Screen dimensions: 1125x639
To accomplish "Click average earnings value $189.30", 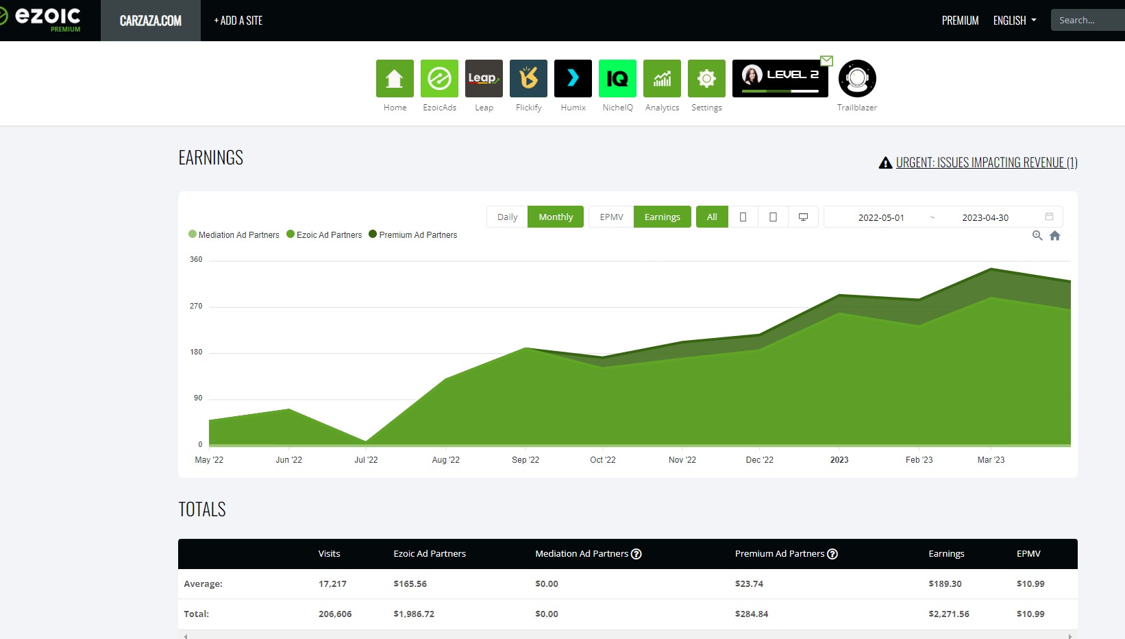I will [x=945, y=583].
